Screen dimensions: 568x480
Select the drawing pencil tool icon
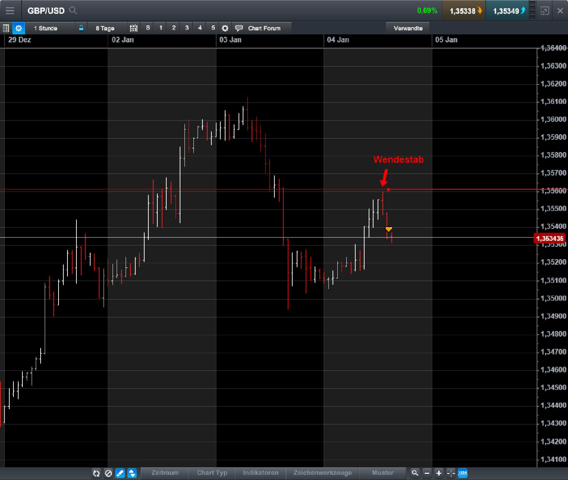[x=120, y=473]
